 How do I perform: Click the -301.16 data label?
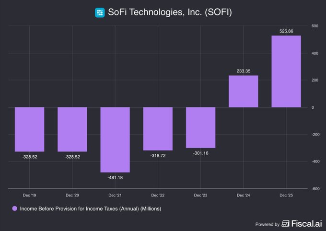coord(200,152)
